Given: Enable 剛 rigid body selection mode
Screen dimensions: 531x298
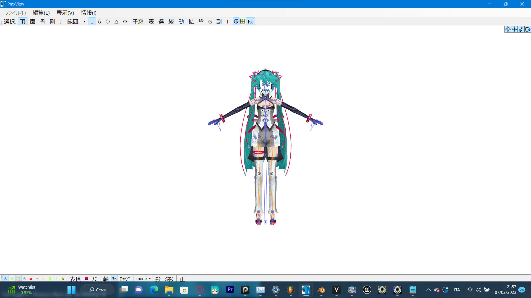Looking at the screenshot, I should click(x=52, y=21).
